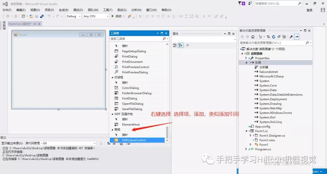This screenshot has height=174, width=327.
Task: Expand the Form1.Designer.cs node
Action: click(250, 136)
